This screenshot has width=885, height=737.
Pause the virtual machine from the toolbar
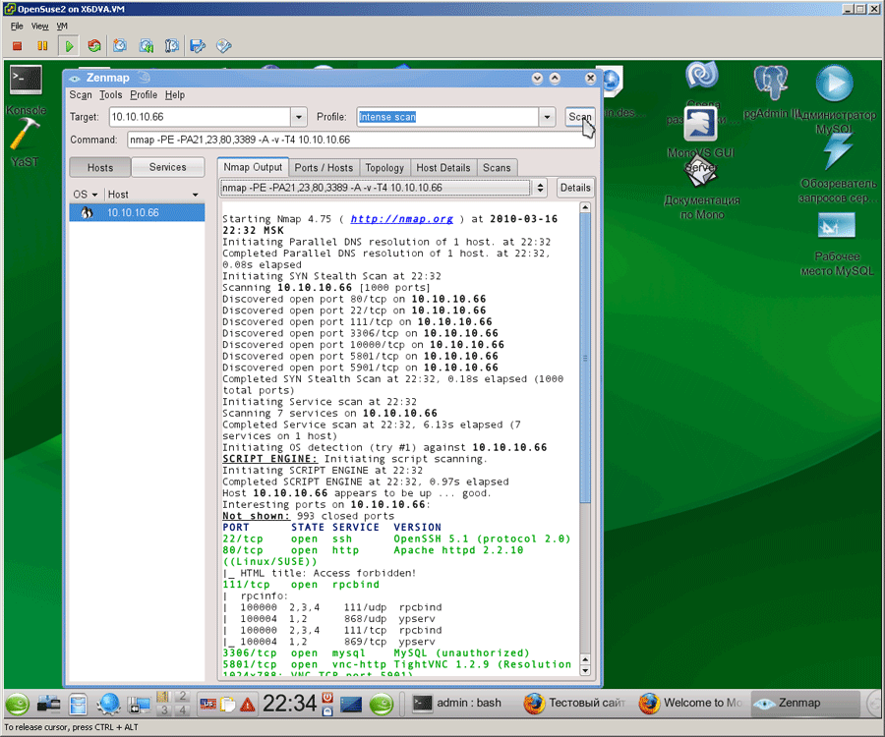pyautogui.click(x=42, y=45)
